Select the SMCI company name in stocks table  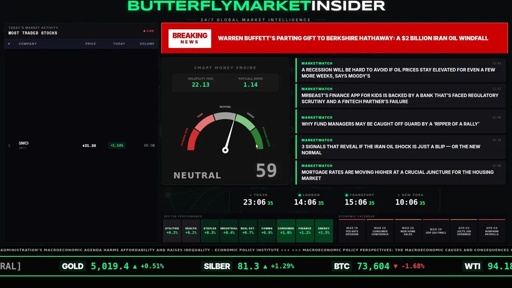[x=24, y=143]
